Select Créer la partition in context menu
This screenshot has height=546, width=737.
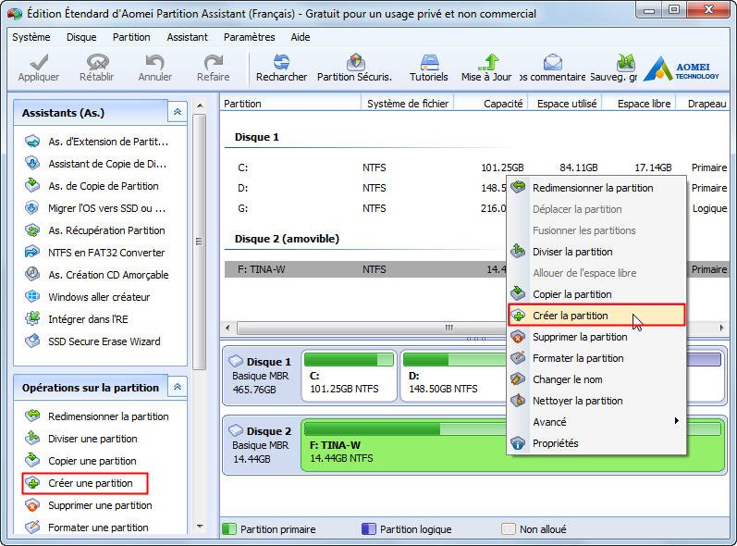(x=596, y=315)
